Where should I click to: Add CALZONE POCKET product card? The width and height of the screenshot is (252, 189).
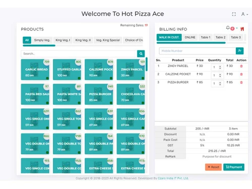point(99,70)
